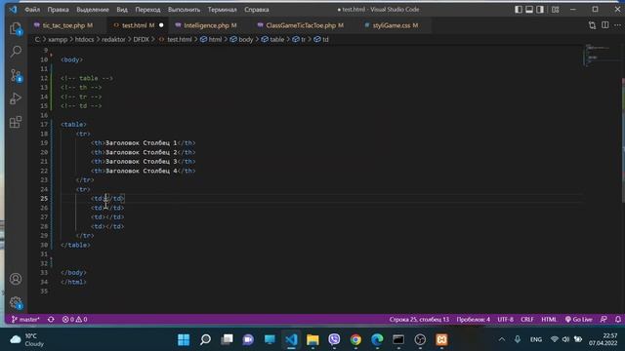Open the Search view in the activity bar
Image resolution: width=625 pixels, height=351 pixels.
click(x=16, y=52)
